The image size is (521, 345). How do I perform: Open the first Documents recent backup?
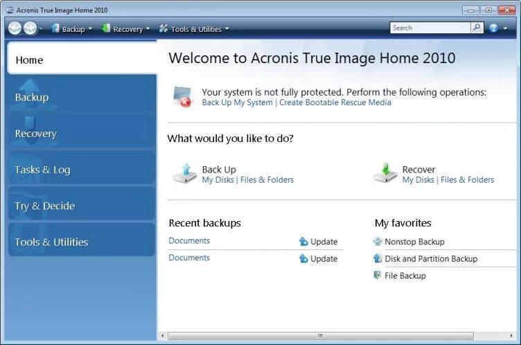point(189,240)
